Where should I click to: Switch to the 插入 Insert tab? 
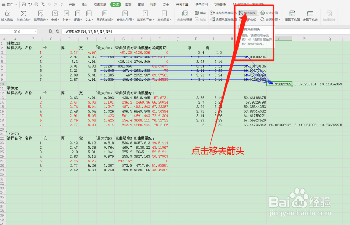point(84,5)
